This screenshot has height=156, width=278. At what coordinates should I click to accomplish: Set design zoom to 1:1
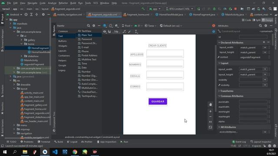[x=210, y=122]
